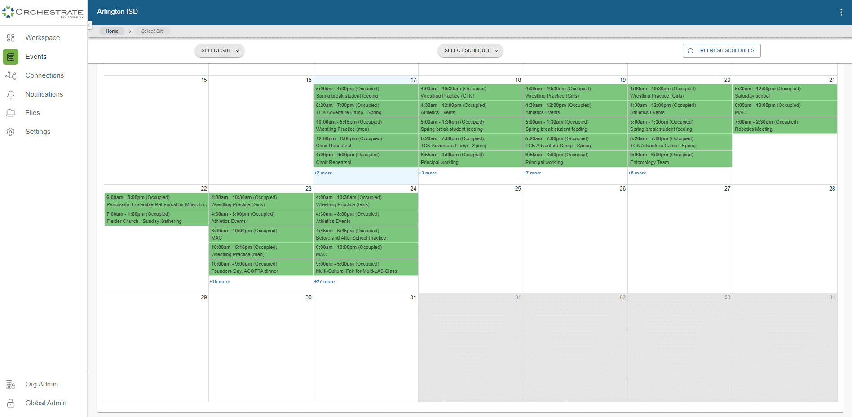Expand the Select Site chevron
The height and width of the screenshot is (417, 852).
(x=238, y=51)
